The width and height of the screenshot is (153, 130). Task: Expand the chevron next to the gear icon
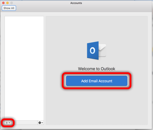point(42,123)
